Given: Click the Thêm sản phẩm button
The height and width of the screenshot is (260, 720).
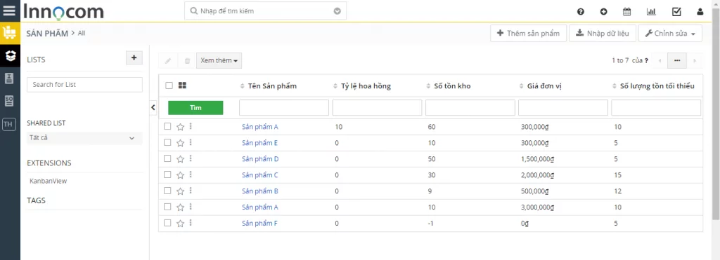Looking at the screenshot, I should coord(529,34).
